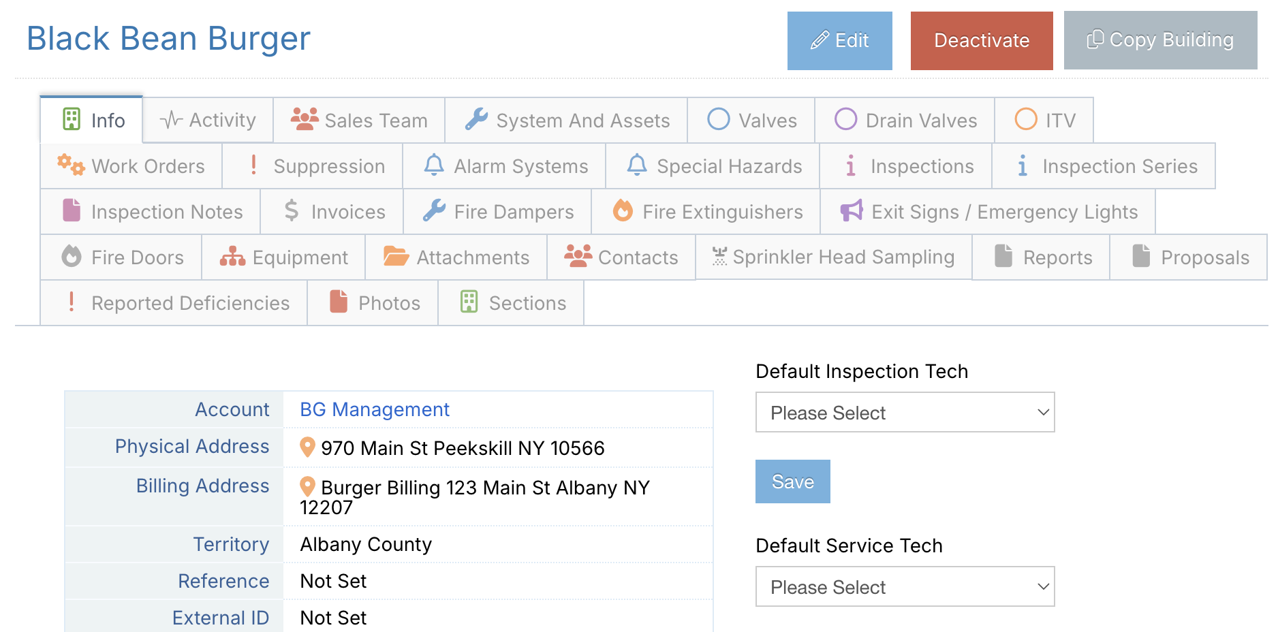Image resolution: width=1278 pixels, height=632 pixels.
Task: Open the Proposals tab
Action: 1189,257
